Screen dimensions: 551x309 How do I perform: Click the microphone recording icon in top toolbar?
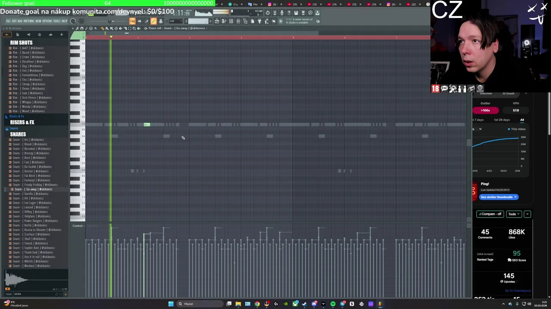(282, 13)
